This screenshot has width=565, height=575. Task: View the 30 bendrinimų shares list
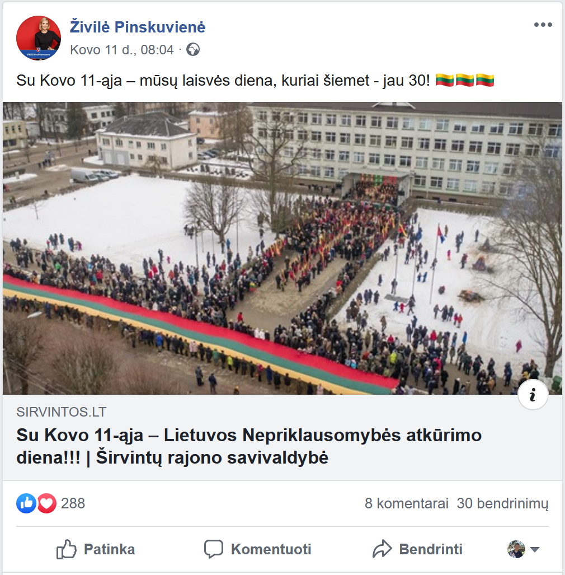(502, 503)
